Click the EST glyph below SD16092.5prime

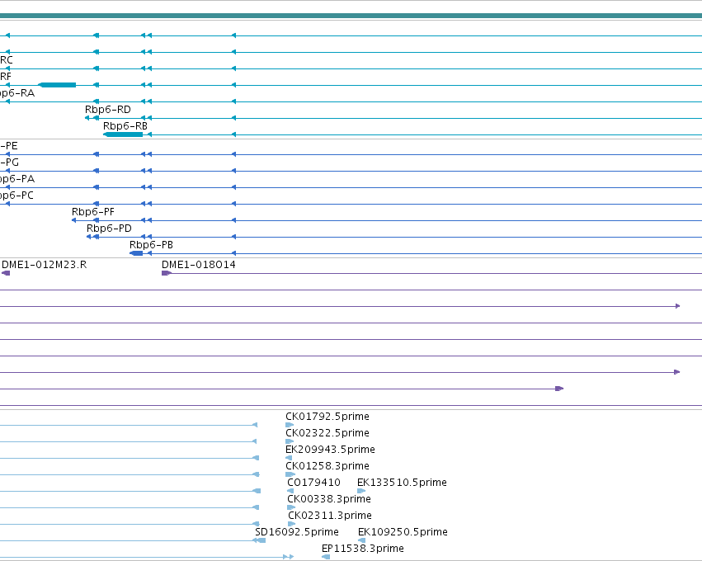(259, 541)
